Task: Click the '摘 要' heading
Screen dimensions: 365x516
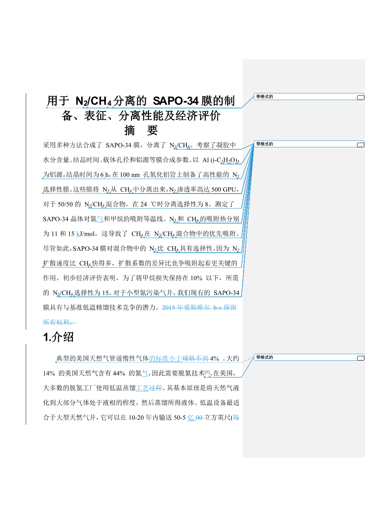Action: pos(141,130)
